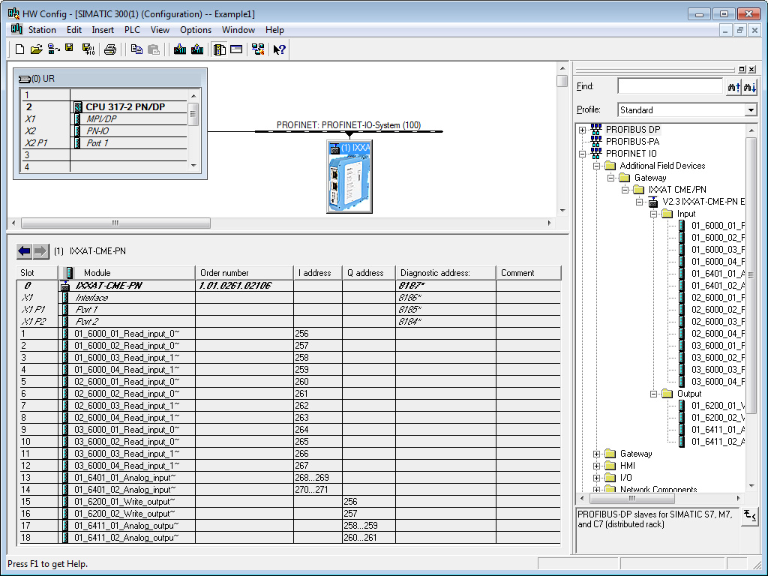Click the Order number column header
Image resolution: width=768 pixels, height=576 pixels.
(x=244, y=273)
